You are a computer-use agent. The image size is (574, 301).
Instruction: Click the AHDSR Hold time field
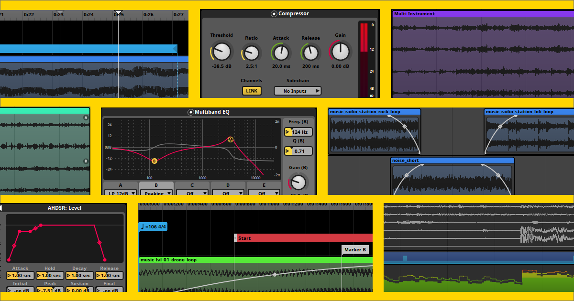(x=50, y=276)
